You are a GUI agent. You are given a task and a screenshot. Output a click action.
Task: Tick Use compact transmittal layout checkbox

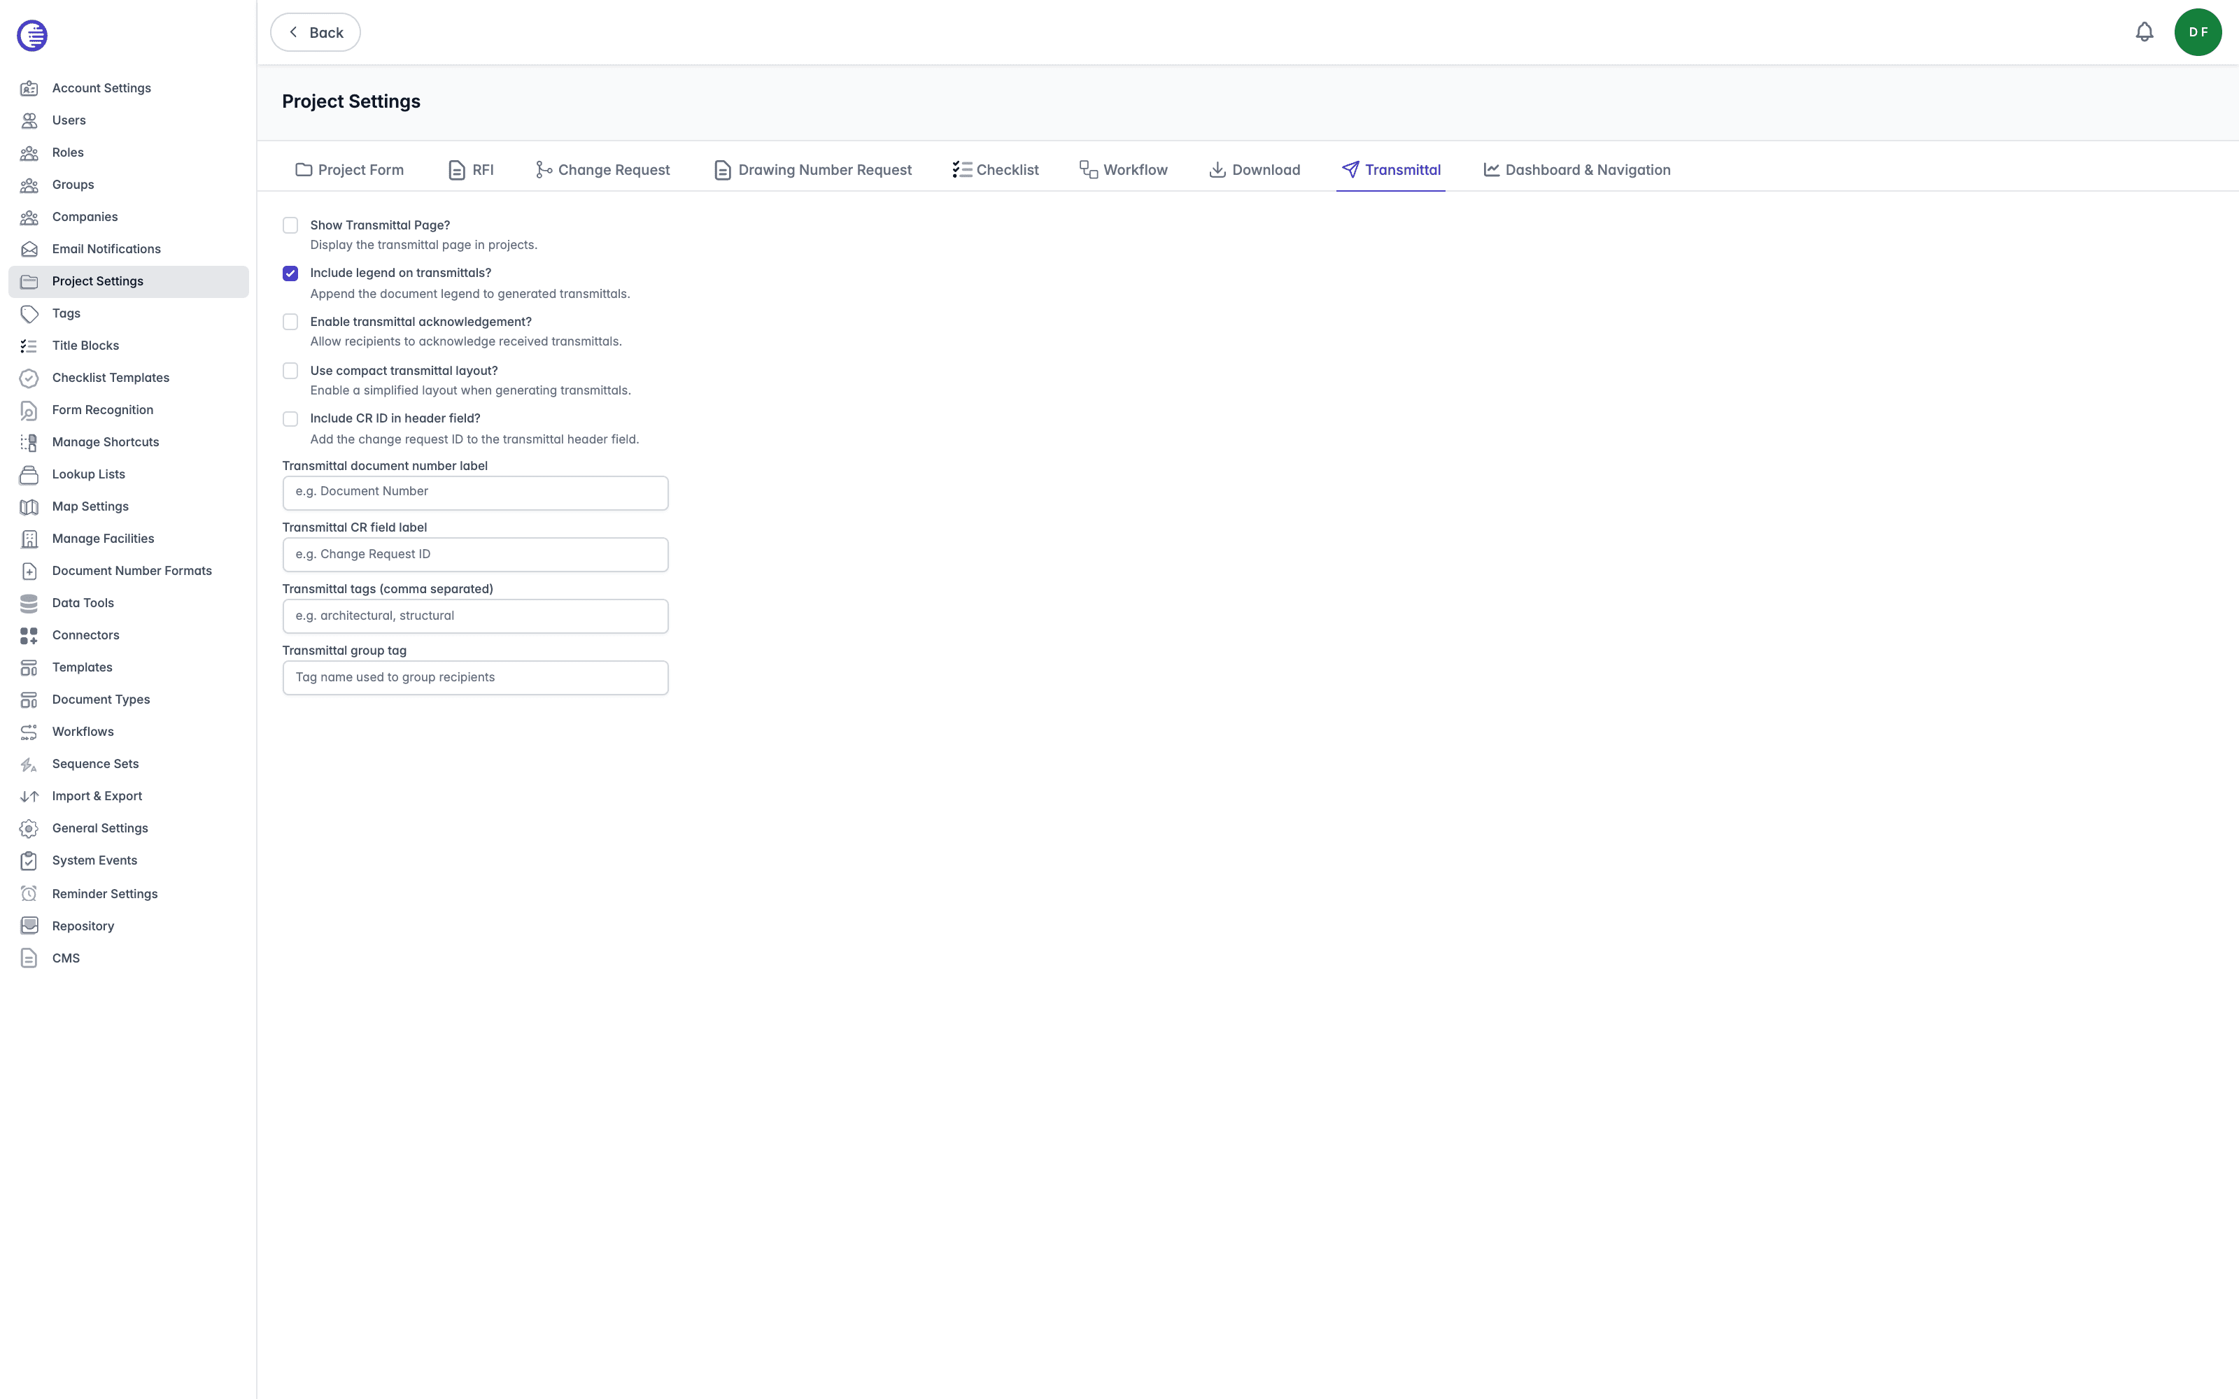click(x=290, y=370)
